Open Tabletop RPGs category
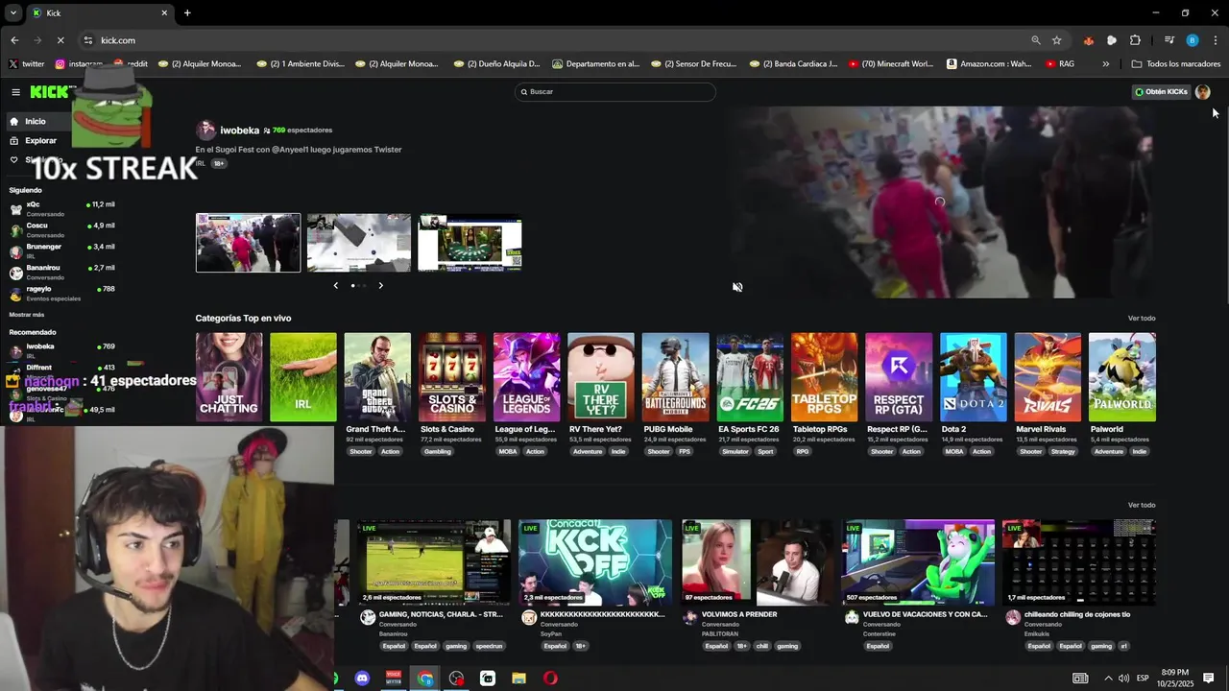 coord(824,377)
